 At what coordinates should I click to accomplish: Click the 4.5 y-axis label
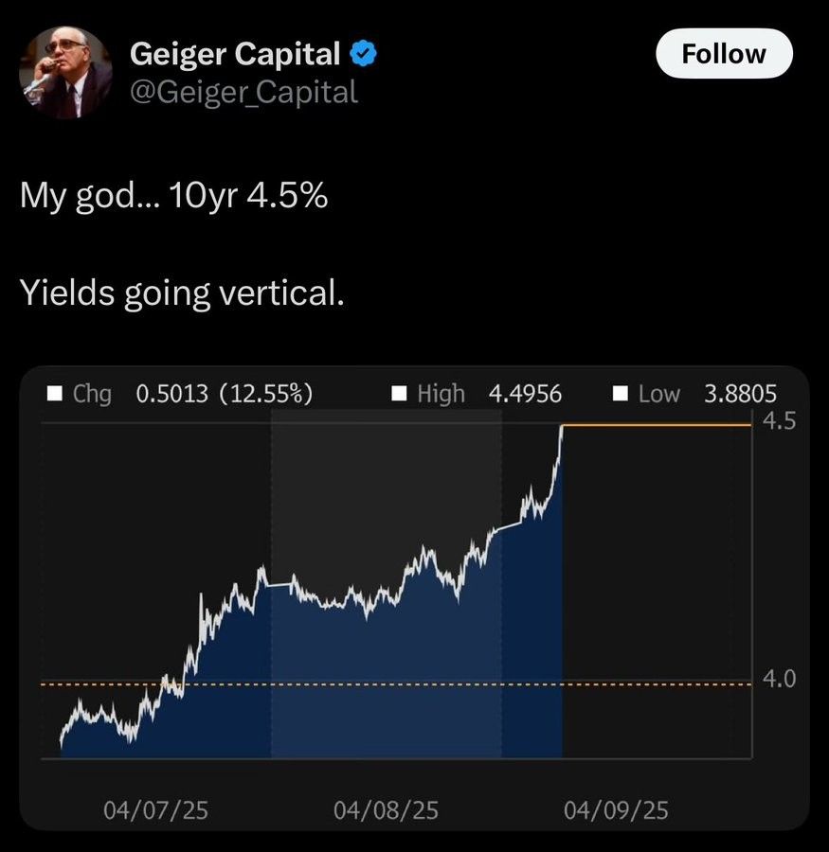pos(779,421)
